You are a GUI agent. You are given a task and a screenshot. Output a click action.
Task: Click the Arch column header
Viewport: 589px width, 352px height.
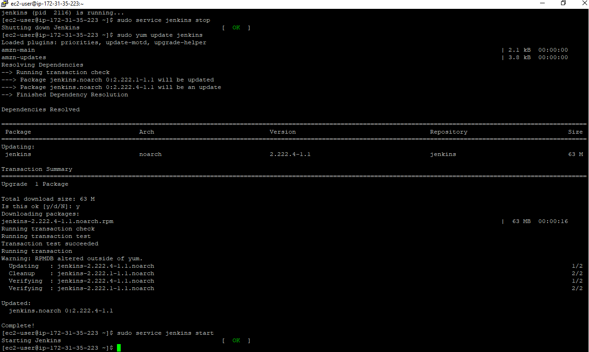tap(147, 132)
